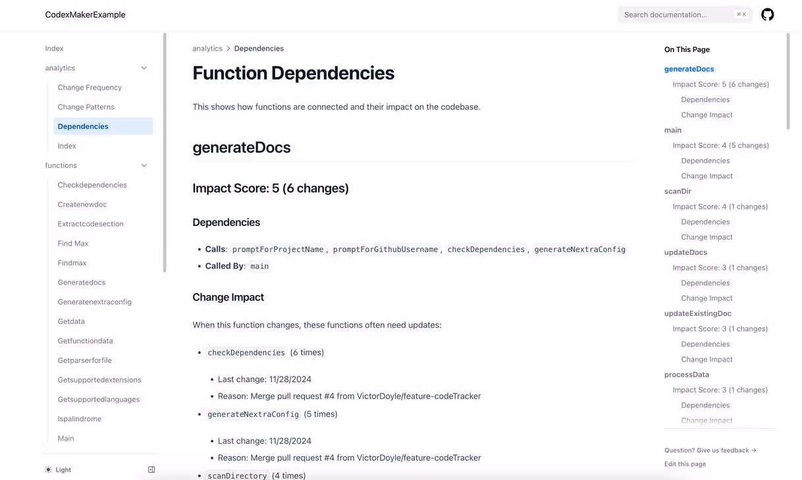Open the GitHub repository via header icon
Image resolution: width=802 pixels, height=480 pixels.
(x=767, y=14)
